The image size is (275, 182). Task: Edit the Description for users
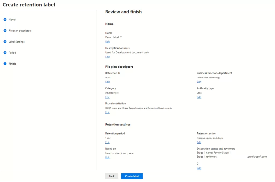tap(107, 57)
